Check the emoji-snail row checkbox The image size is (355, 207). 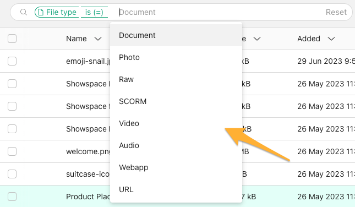12,61
